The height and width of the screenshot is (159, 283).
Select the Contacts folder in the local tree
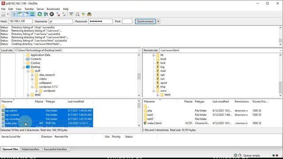36,59
